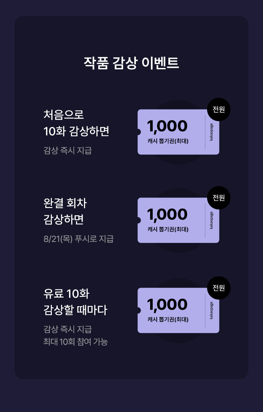Click 최대 10회 참여 가능 note

pos(76,342)
